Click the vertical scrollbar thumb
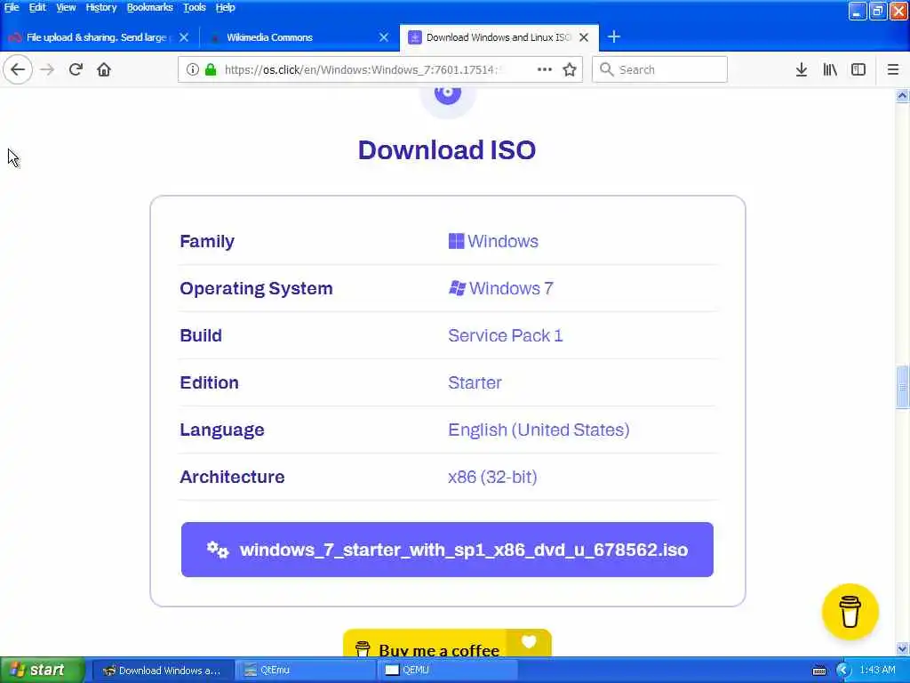The width and height of the screenshot is (910, 683). [x=903, y=387]
